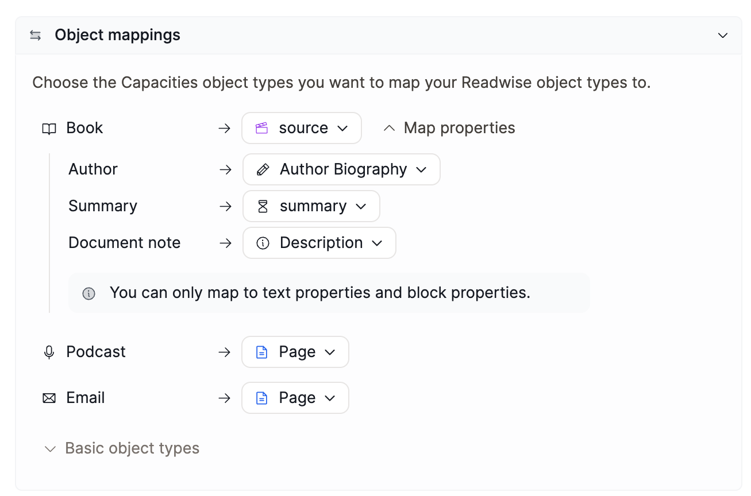The height and width of the screenshot is (496, 751).
Task: Click the Object mappings swap arrows icon
Action: [x=36, y=35]
